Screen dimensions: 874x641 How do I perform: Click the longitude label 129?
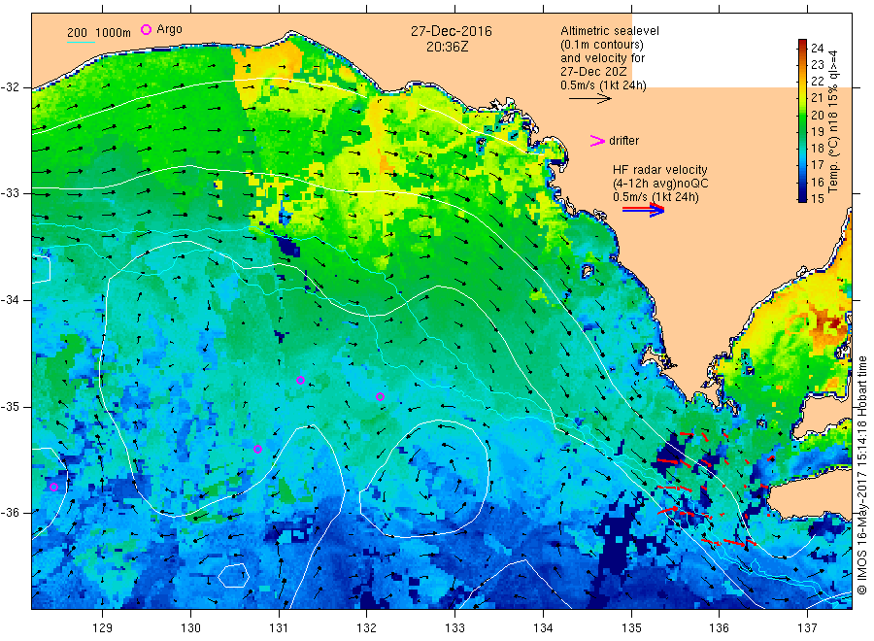103,628
